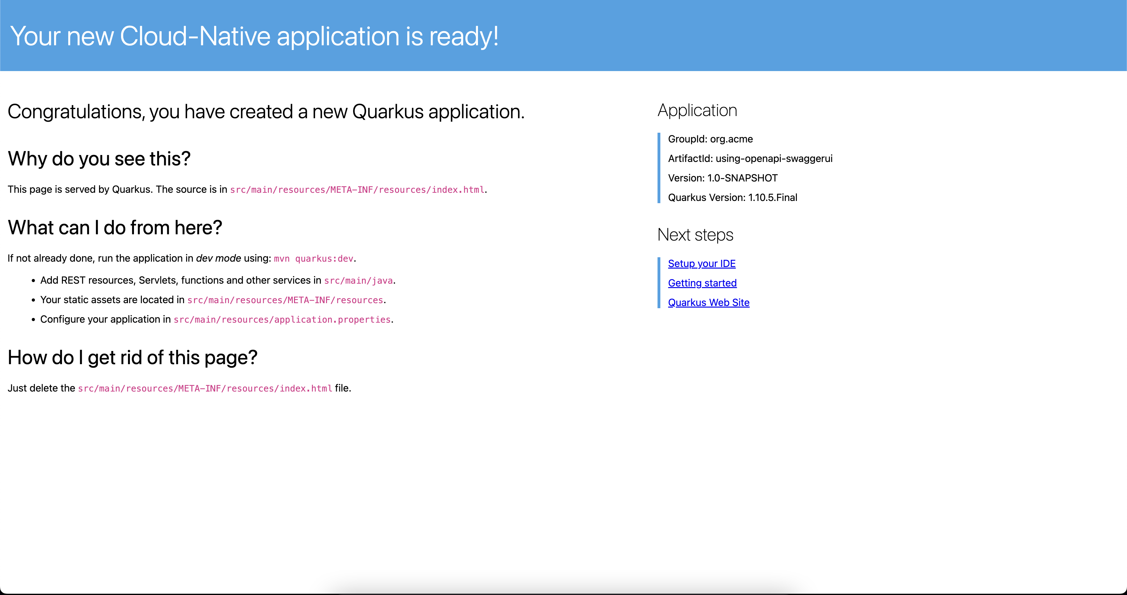Click the static assets resources path
The image size is (1127, 595).
click(285, 300)
